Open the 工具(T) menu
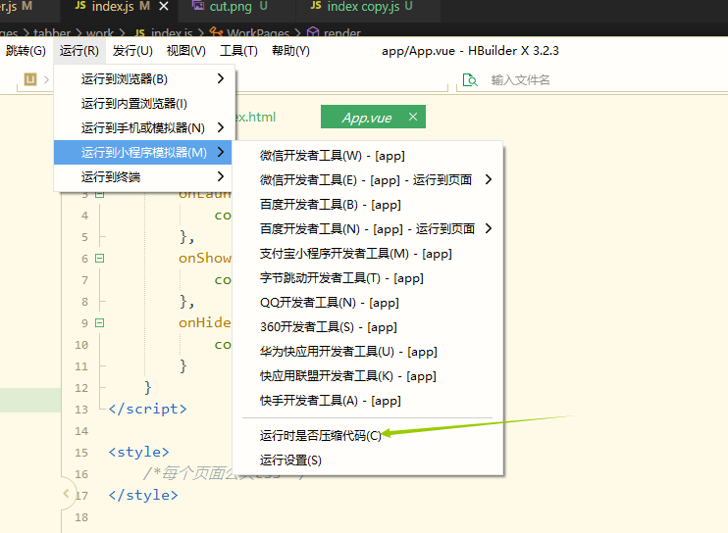728x533 pixels. pyautogui.click(x=238, y=51)
